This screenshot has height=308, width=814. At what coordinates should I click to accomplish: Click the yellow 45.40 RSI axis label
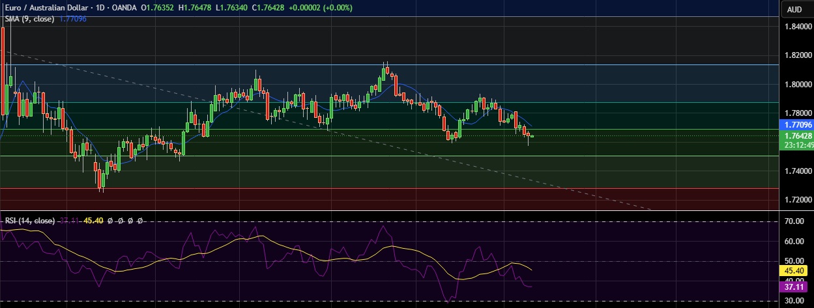click(x=796, y=270)
